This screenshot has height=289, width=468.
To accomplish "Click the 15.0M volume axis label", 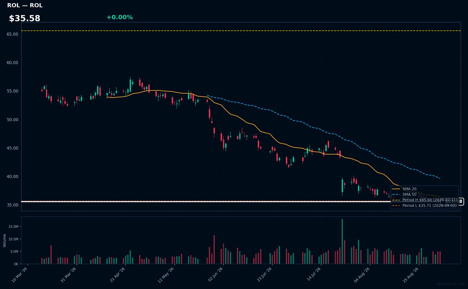I will 14,227.
